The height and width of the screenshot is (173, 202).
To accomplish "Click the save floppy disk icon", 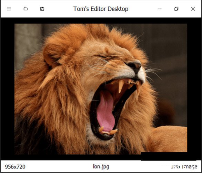I will click(42, 9).
